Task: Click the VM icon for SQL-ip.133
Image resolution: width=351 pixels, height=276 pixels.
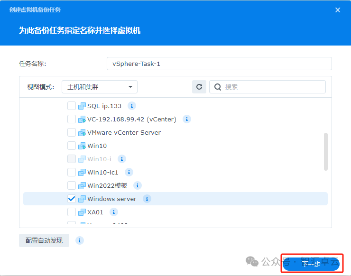Action: [x=82, y=106]
